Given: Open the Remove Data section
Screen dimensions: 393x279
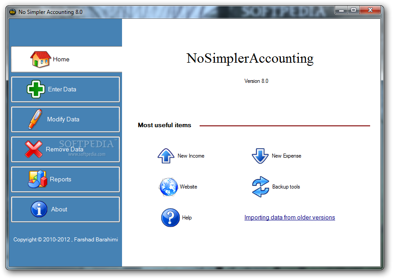Looking at the screenshot, I should coord(65,150).
